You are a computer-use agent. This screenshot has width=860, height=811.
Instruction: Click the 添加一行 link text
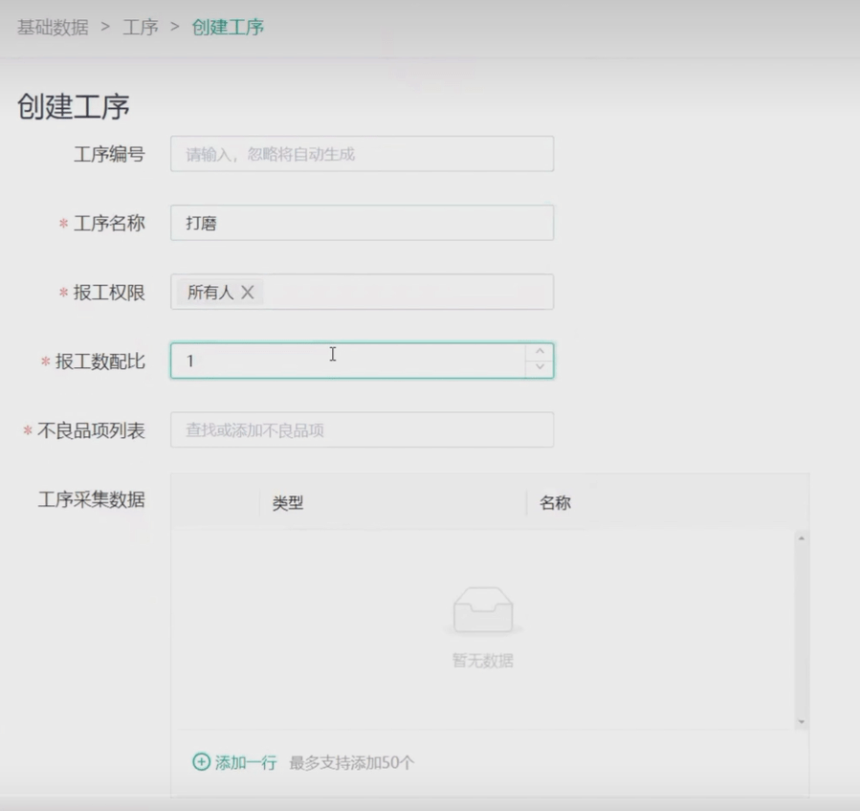tap(246, 762)
